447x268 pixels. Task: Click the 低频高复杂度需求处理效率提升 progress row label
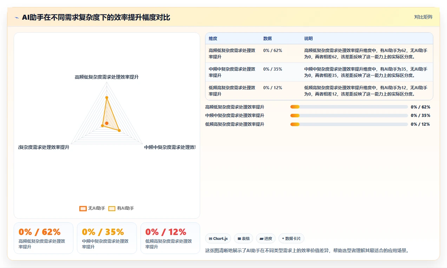tap(235, 124)
